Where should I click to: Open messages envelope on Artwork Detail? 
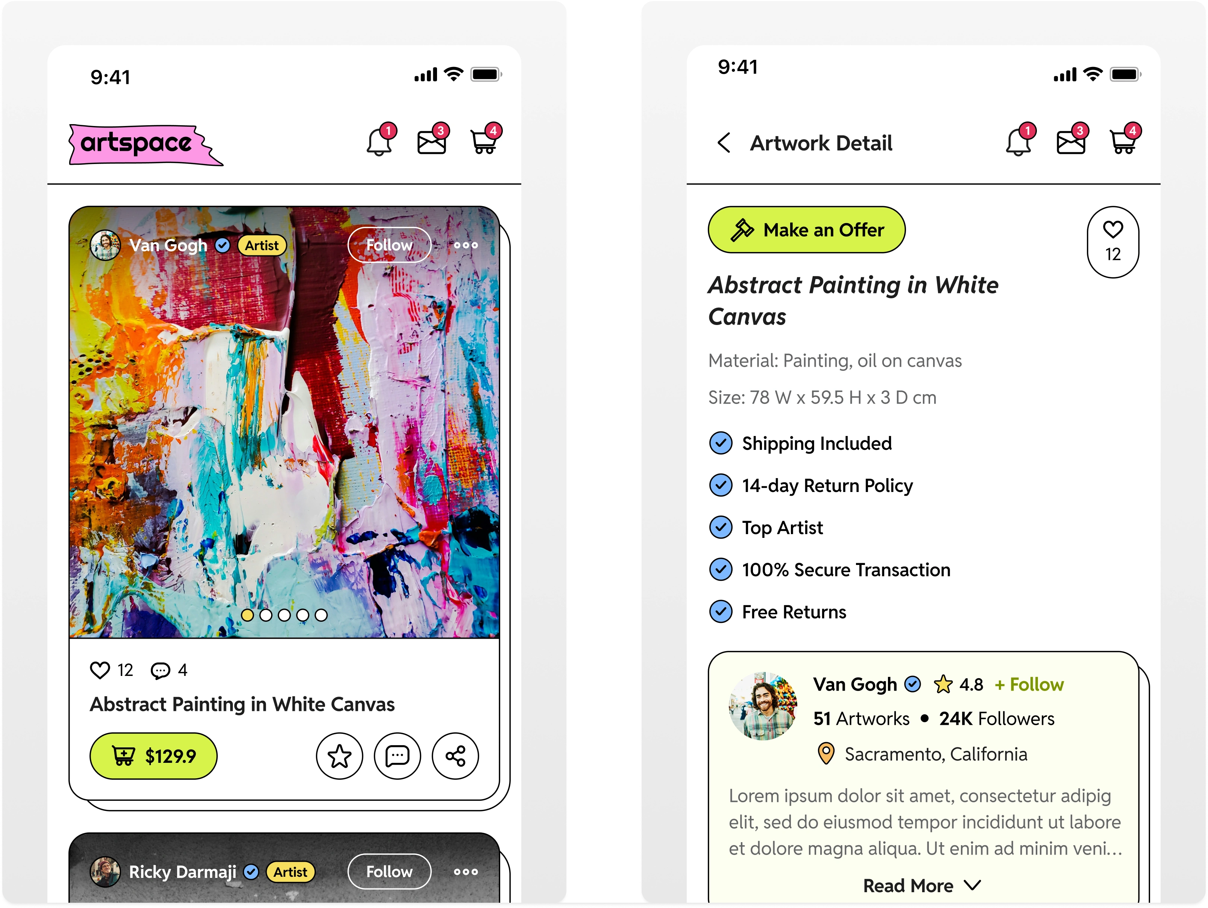(1071, 140)
